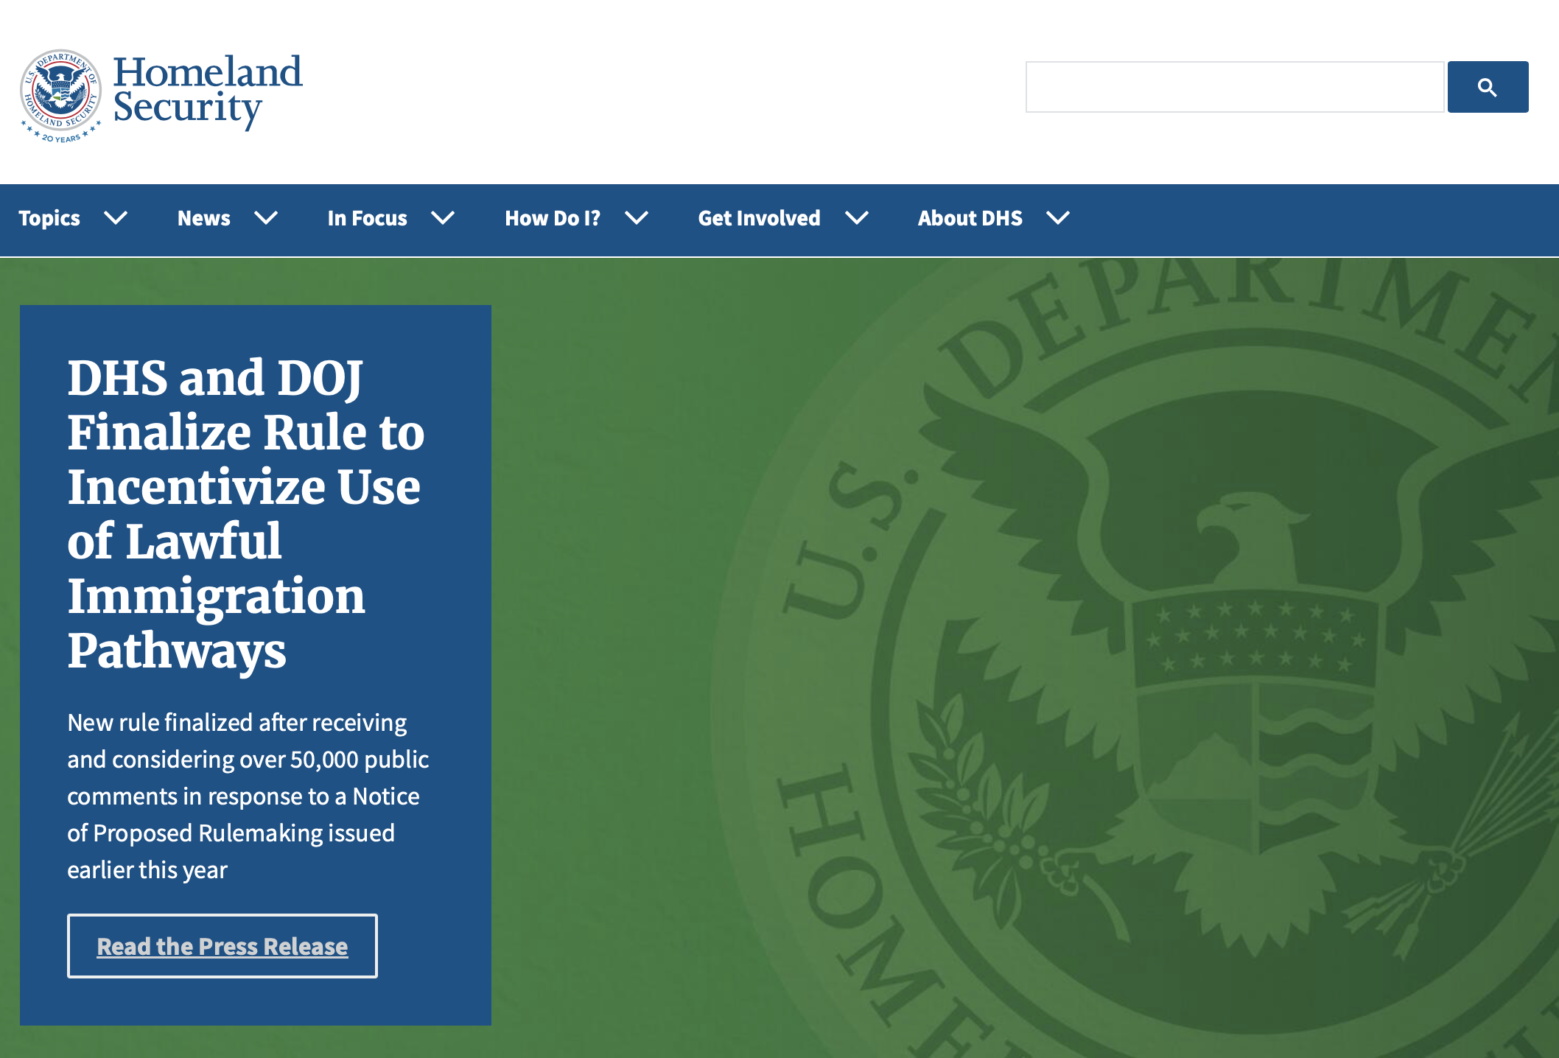Click the News menu item
The width and height of the screenshot is (1559, 1058).
coord(227,217)
